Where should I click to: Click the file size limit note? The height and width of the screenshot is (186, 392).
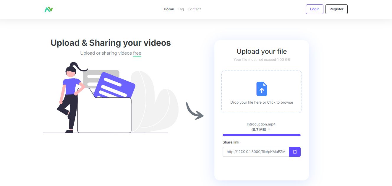[262, 60]
